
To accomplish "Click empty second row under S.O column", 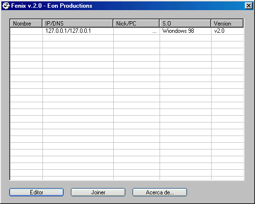I will pos(186,38).
